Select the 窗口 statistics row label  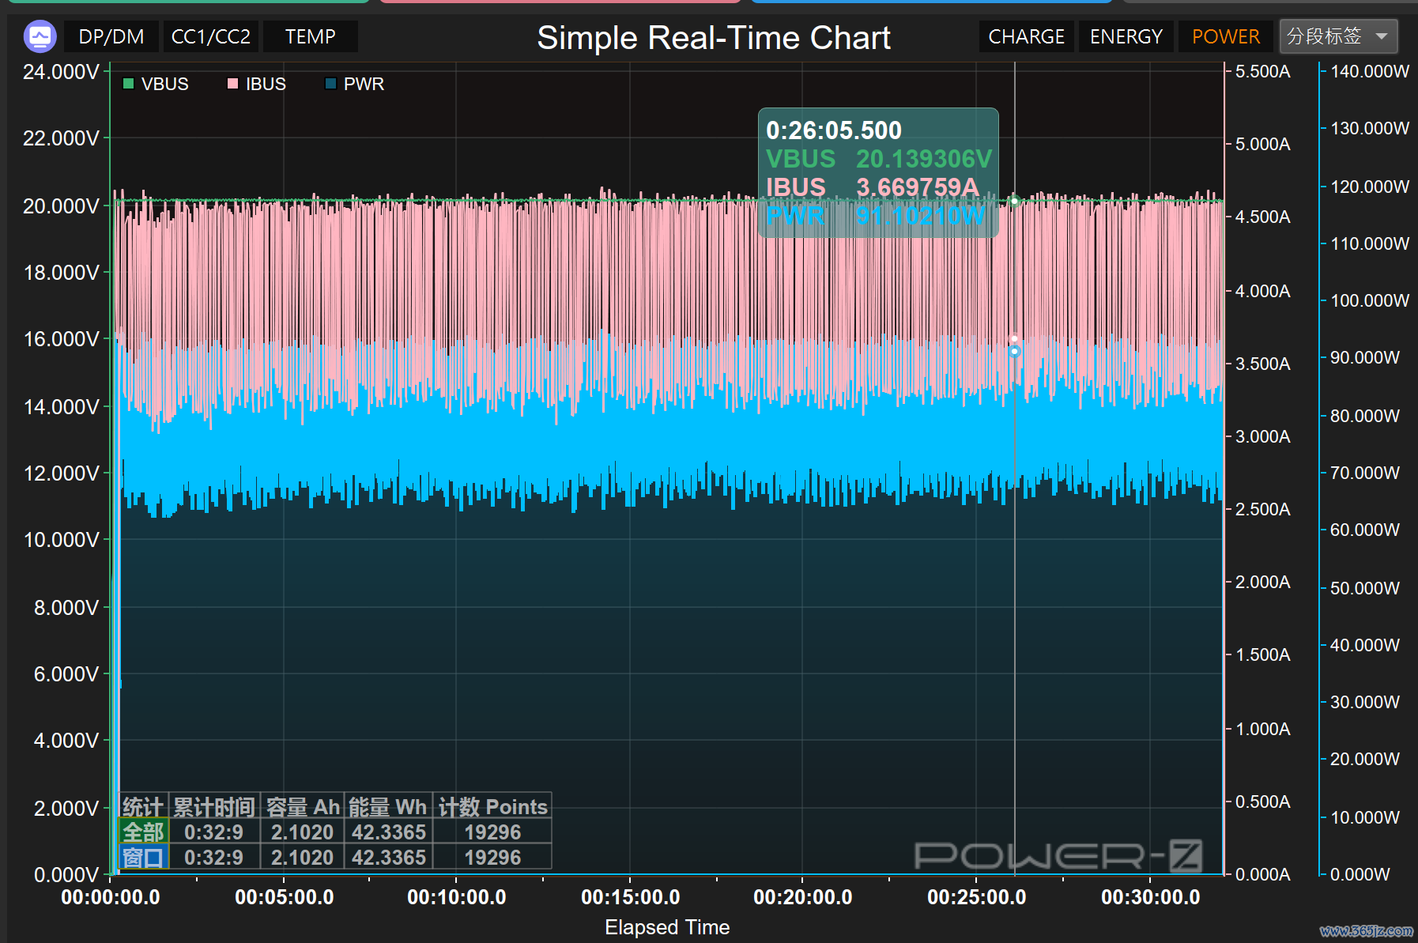(143, 858)
